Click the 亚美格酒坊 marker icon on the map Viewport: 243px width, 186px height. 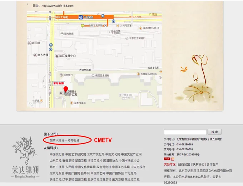point(71,103)
